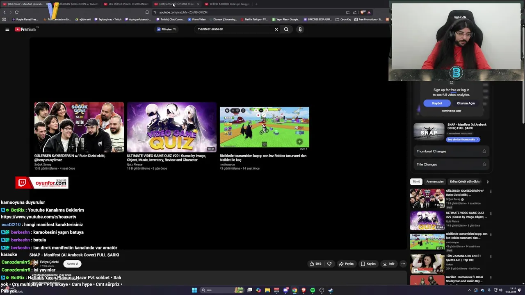The width and height of the screenshot is (525, 295).
Task: Open Steam from the taskbar
Action: click(x=330, y=290)
